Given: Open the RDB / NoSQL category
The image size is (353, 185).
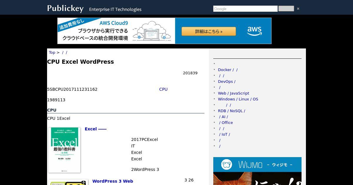Looking at the screenshot, I should tap(232, 111).
